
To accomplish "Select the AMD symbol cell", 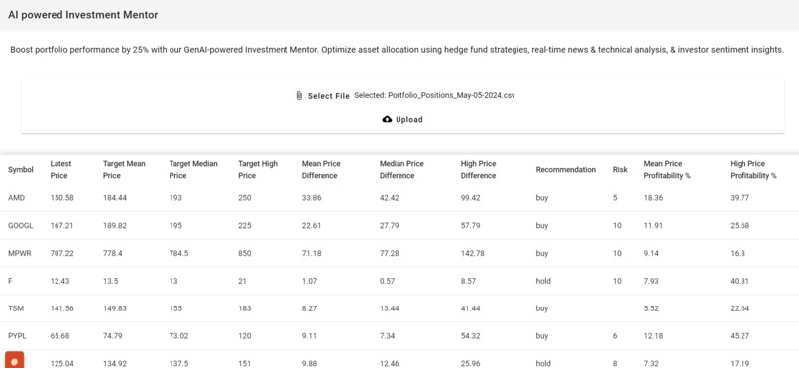I will [x=16, y=198].
